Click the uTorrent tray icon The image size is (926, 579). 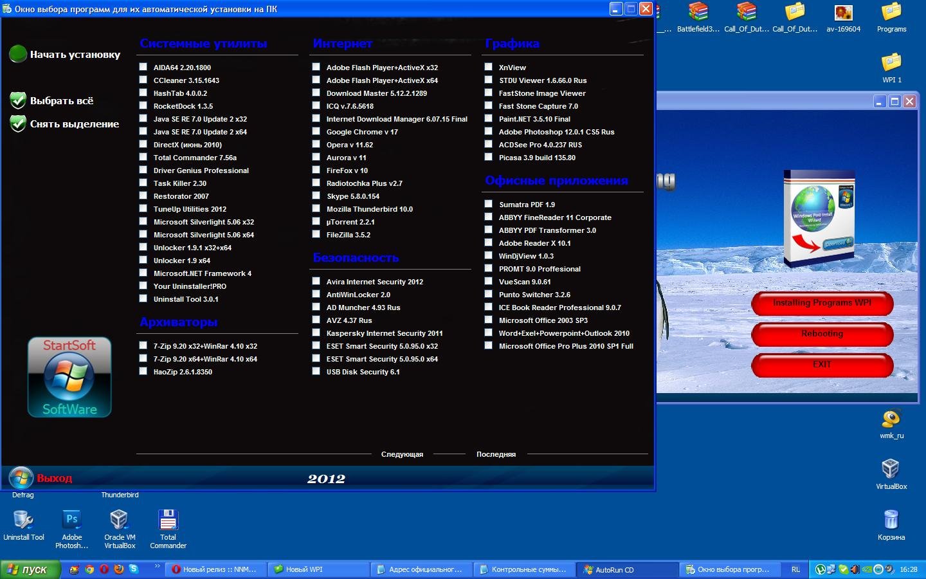[821, 569]
